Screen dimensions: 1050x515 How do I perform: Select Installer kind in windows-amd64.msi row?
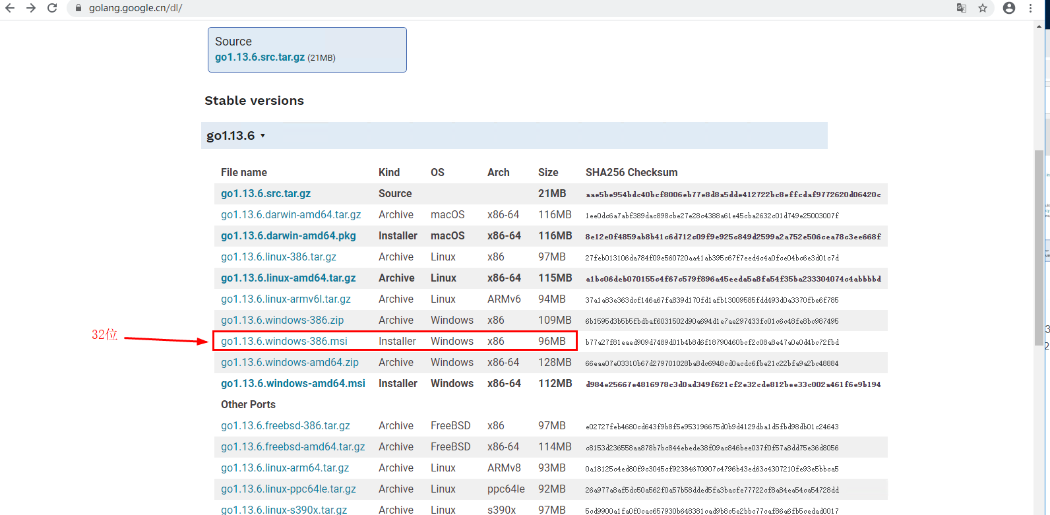[x=398, y=383]
